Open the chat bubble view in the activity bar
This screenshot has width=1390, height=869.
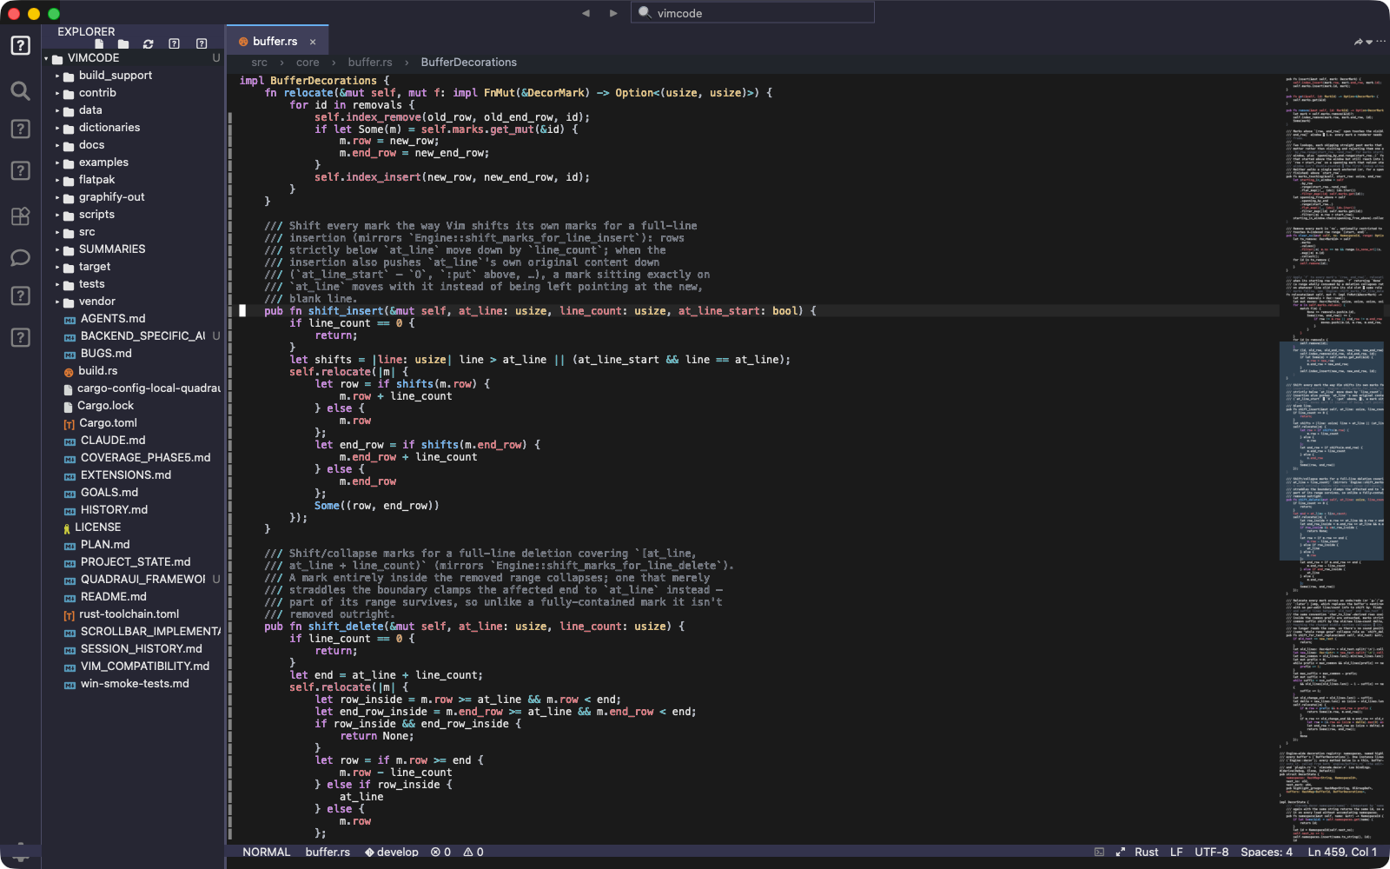[20, 258]
